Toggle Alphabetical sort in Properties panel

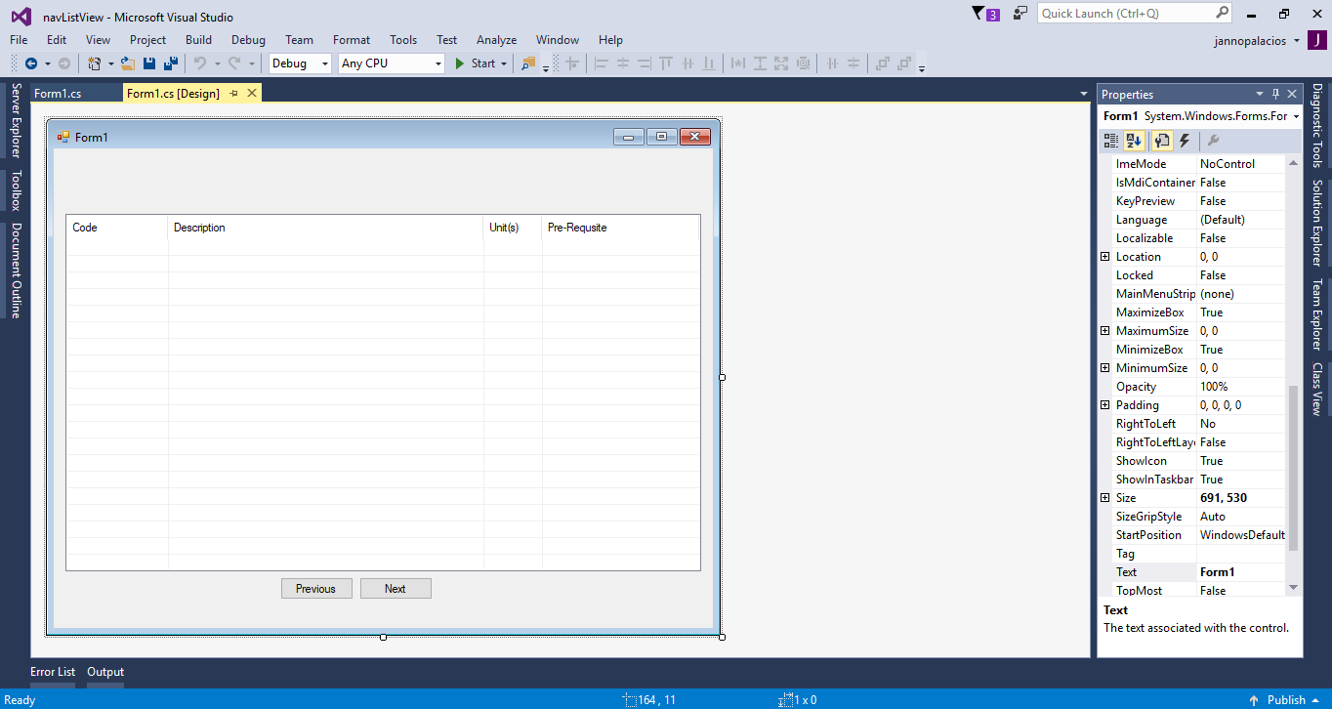1134,141
